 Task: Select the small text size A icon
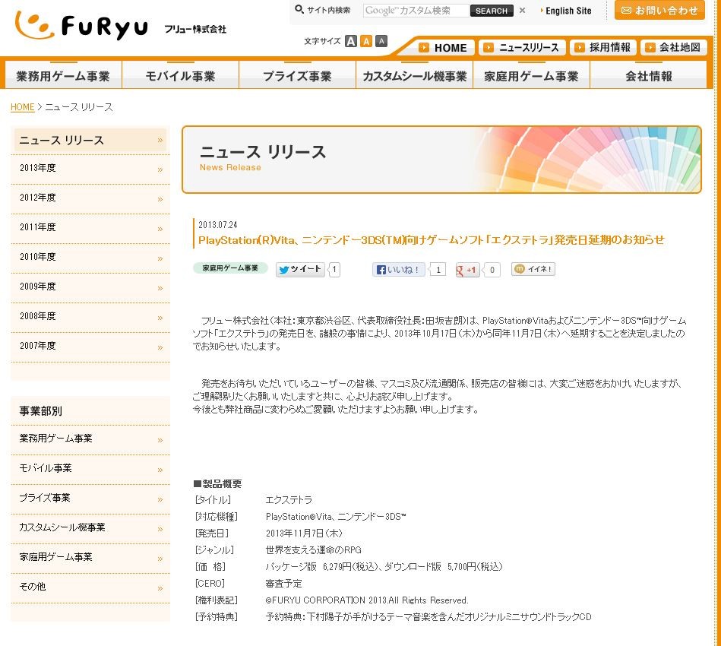381,41
